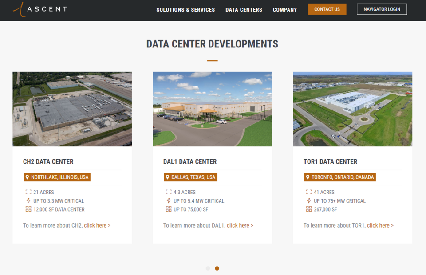Image resolution: width=426 pixels, height=275 pixels.
Task: Select the '41 ACRES' text
Action: click(x=324, y=192)
